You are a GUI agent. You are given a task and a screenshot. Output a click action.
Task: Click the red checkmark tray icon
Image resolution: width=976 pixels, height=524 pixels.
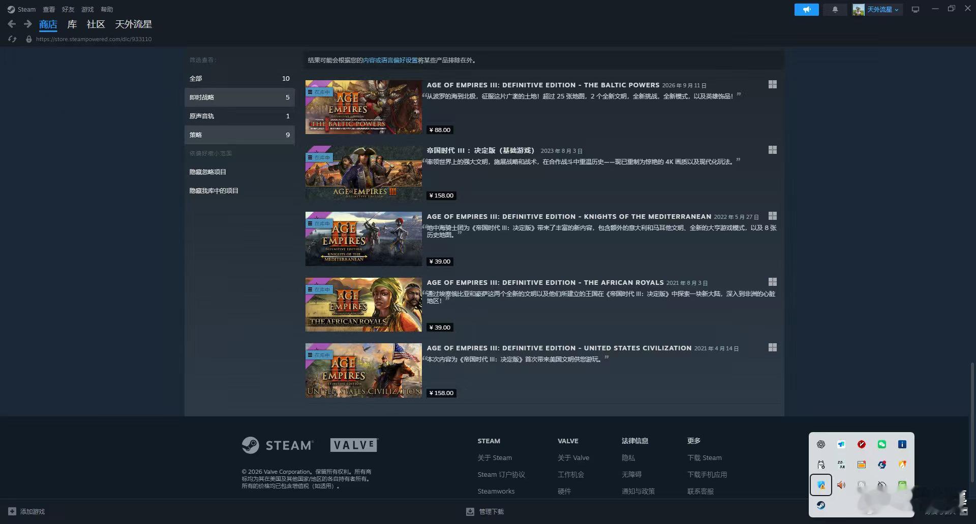(862, 444)
